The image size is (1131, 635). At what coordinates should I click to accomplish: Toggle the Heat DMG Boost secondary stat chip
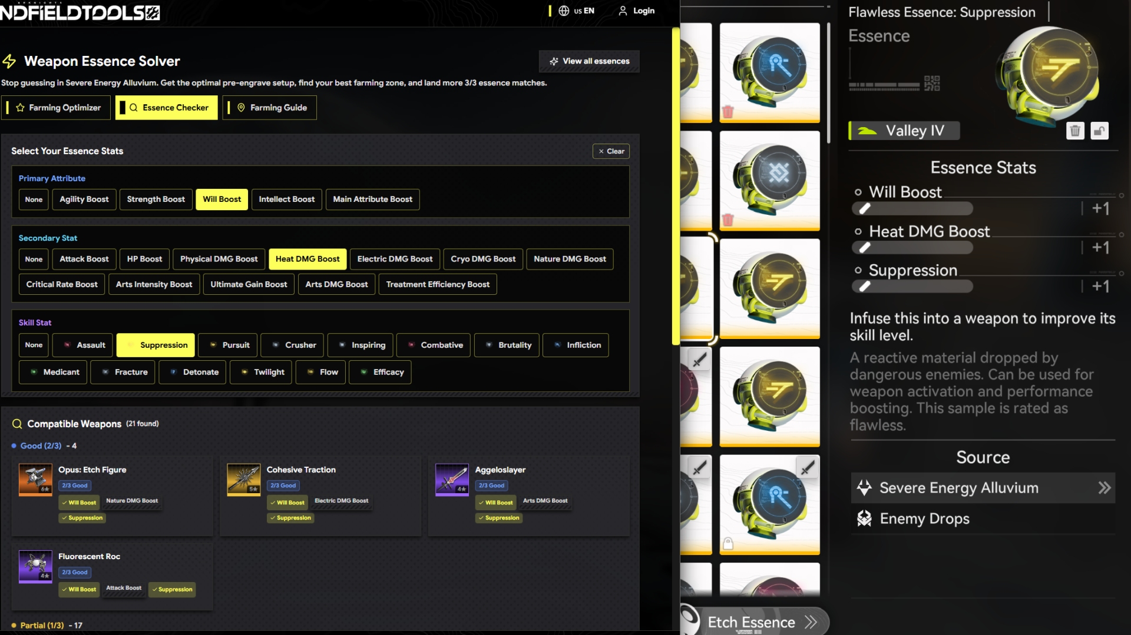click(307, 259)
